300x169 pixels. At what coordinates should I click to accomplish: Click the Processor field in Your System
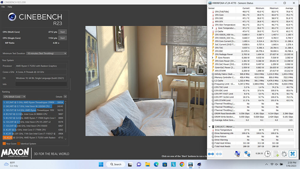tap(41, 66)
